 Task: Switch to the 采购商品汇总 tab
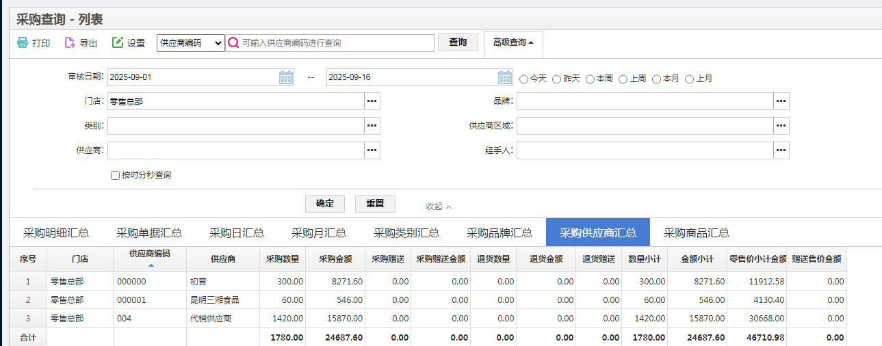click(x=696, y=232)
